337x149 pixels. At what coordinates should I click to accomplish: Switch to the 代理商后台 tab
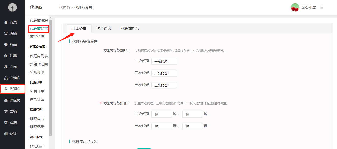coord(130,29)
